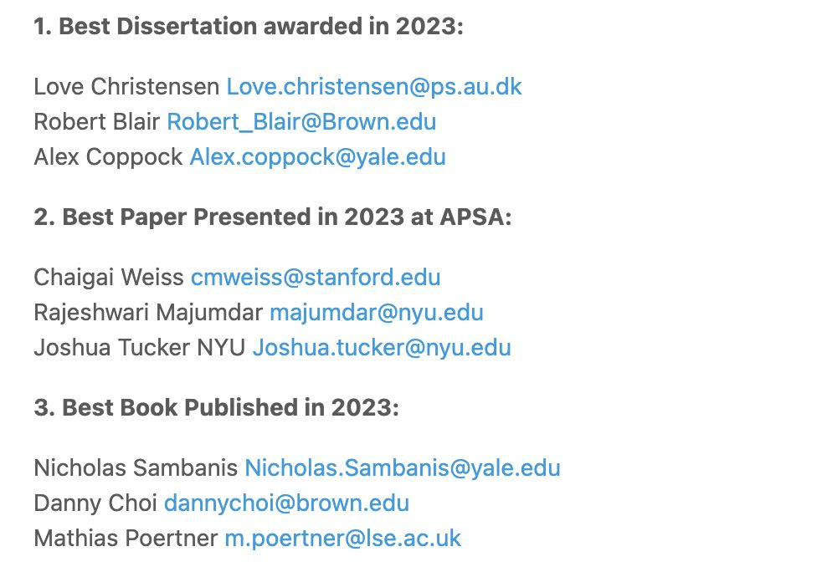Open majumdar@nyu.edu email link
This screenshot has width=822, height=572.
377,313
